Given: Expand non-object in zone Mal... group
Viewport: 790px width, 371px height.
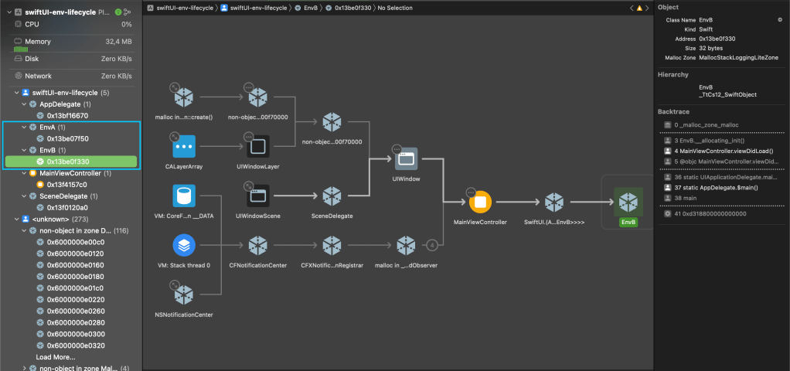Looking at the screenshot, I should [x=25, y=369].
